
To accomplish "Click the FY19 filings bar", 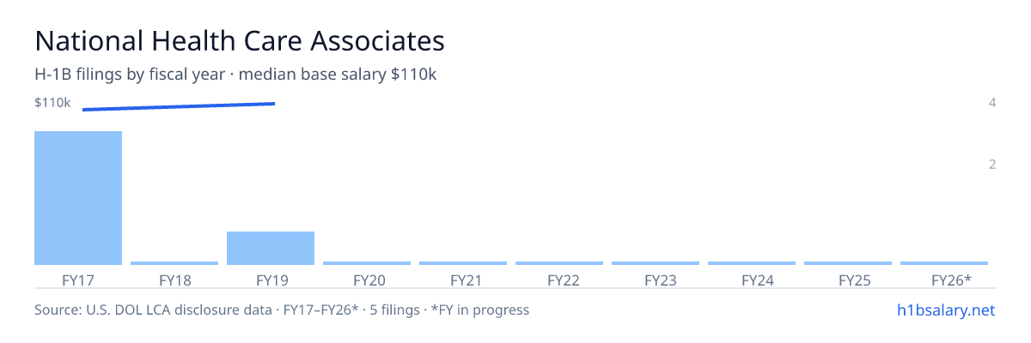I will click(x=271, y=248).
